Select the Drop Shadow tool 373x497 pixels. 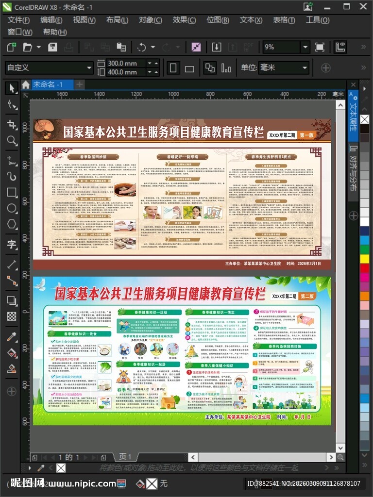click(x=12, y=300)
